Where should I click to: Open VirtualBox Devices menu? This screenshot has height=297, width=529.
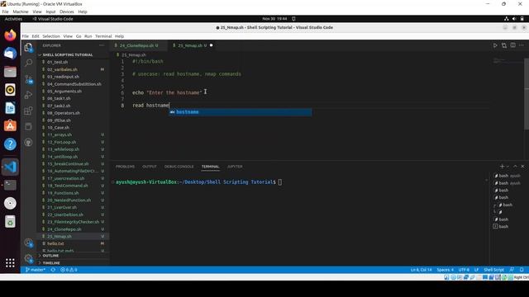(x=66, y=12)
